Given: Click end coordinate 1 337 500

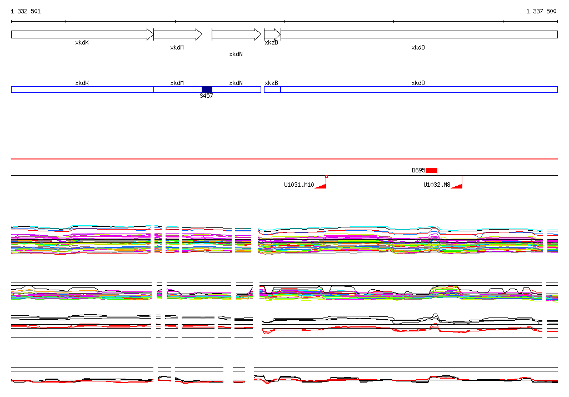Looking at the screenshot, I should (541, 11).
